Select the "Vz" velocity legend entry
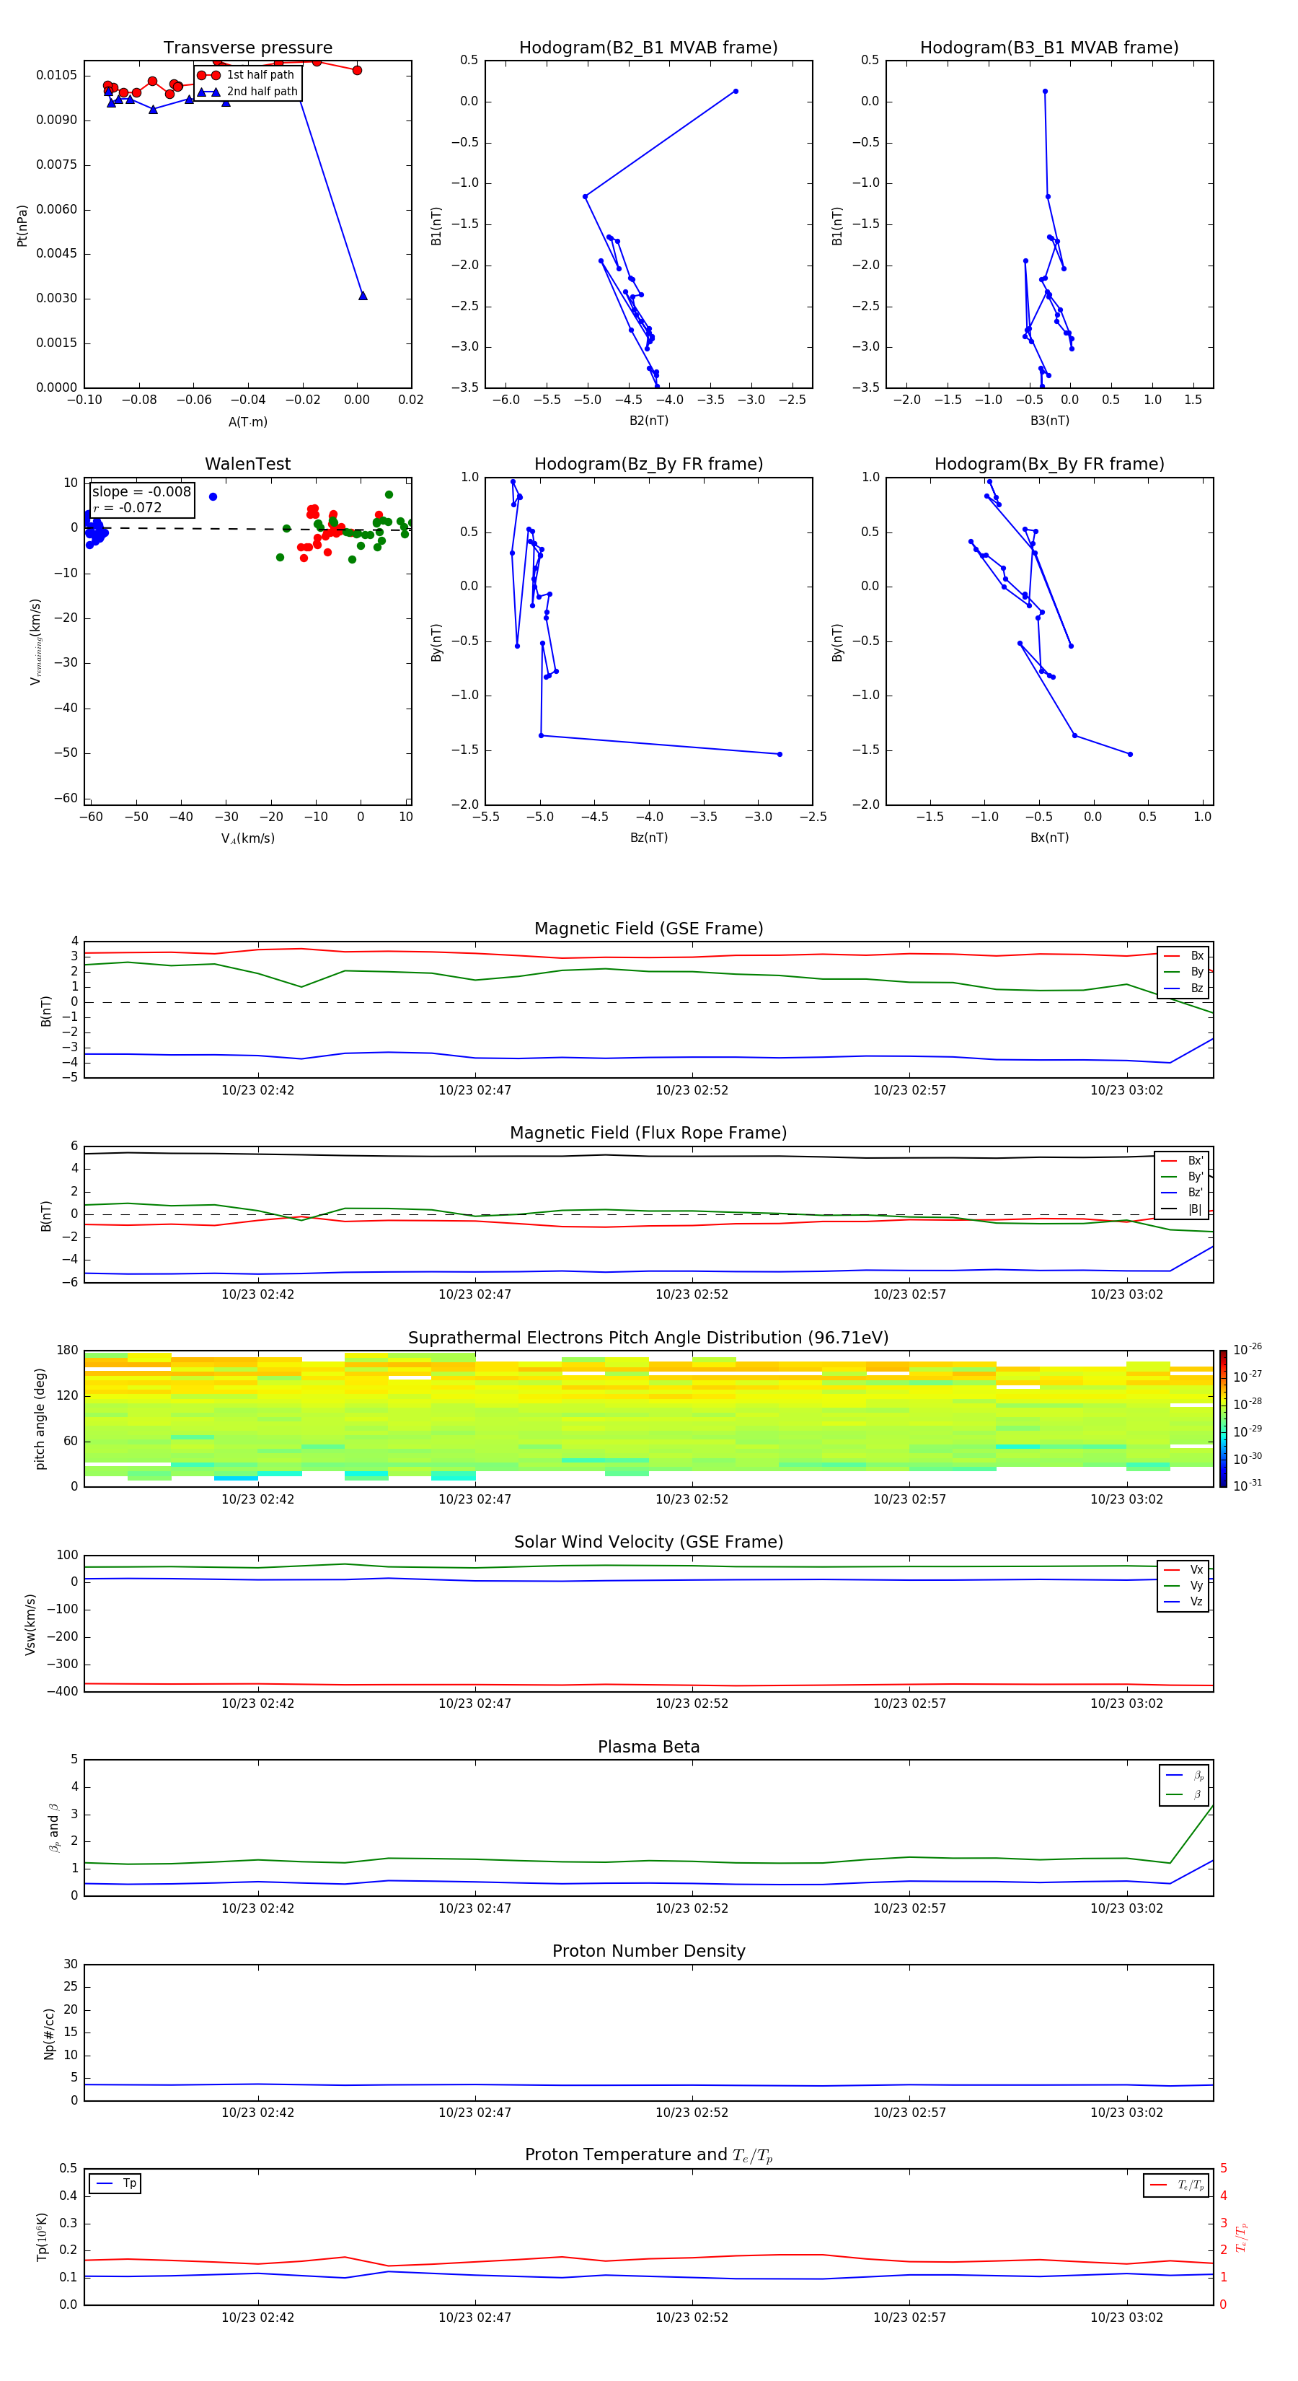 pos(1183,1602)
